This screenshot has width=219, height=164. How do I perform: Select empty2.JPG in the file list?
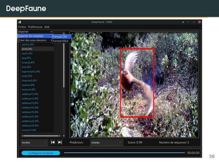point(28,62)
